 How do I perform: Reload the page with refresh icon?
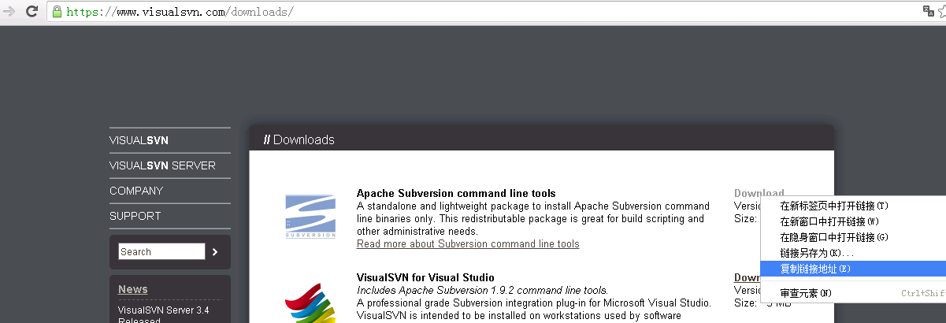[32, 11]
